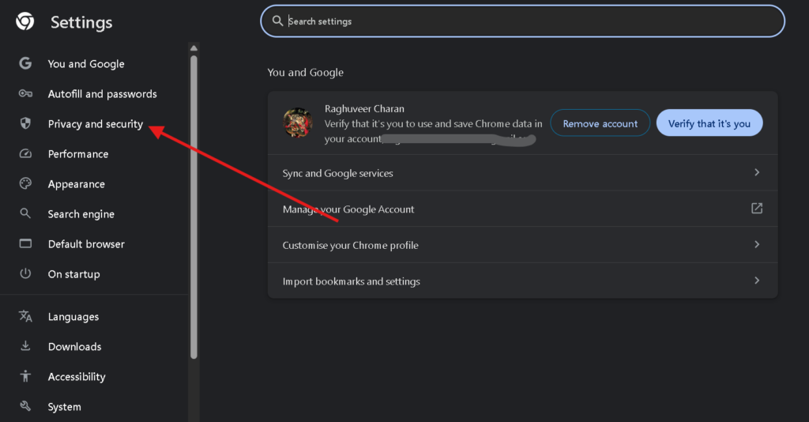Click Verify that it's you button

coord(709,123)
